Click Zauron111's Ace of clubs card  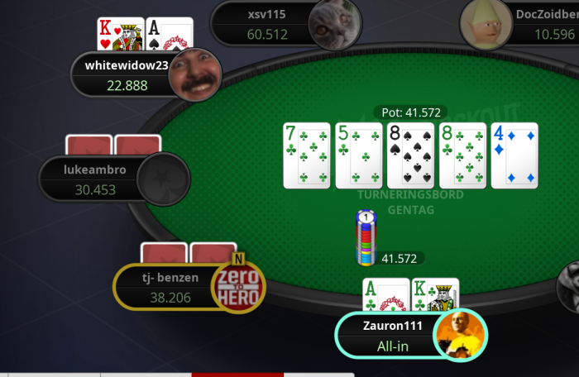point(386,294)
